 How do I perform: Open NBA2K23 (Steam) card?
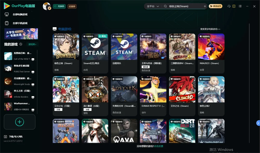tap(211, 53)
